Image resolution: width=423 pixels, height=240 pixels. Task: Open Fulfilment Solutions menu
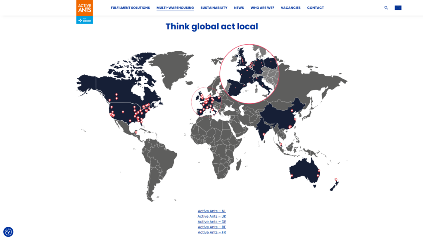[x=130, y=8]
